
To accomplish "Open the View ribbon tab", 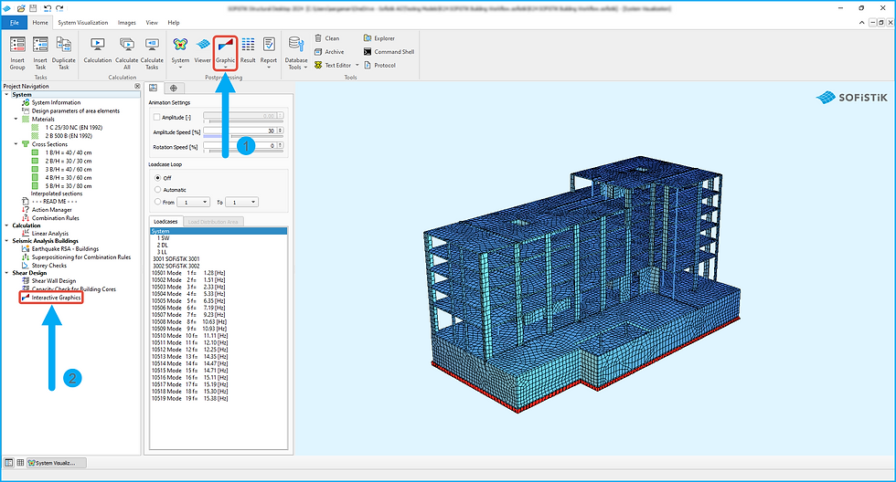I will (x=152, y=23).
